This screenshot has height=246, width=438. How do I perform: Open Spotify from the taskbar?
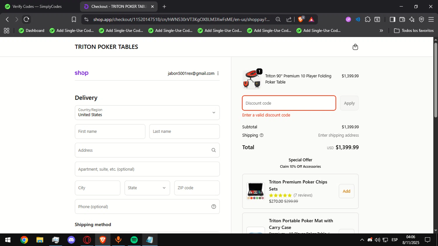click(x=134, y=240)
